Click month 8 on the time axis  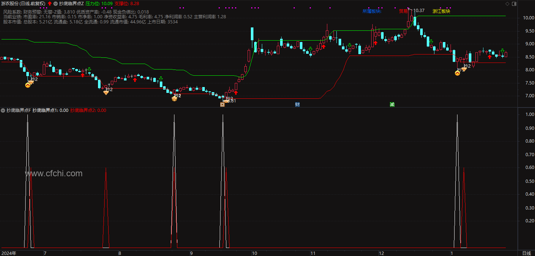(x=120, y=253)
